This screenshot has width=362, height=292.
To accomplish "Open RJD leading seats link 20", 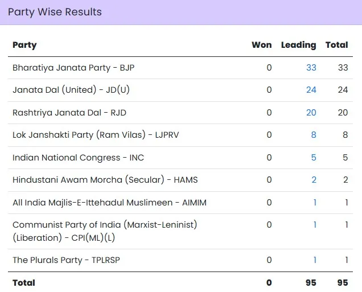I will click(311, 113).
